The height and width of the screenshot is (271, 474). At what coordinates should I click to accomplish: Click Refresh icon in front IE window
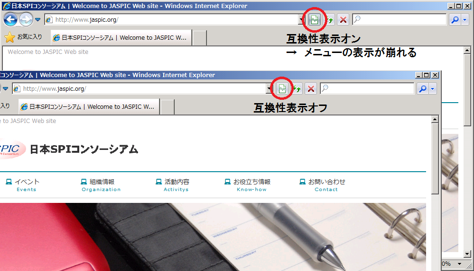pos(297,89)
